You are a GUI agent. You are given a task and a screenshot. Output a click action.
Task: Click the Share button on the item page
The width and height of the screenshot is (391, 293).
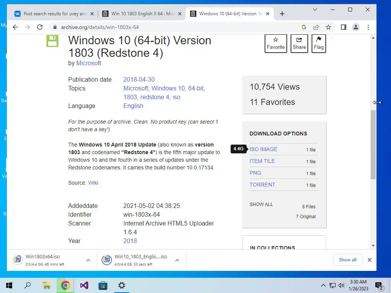tap(299, 43)
